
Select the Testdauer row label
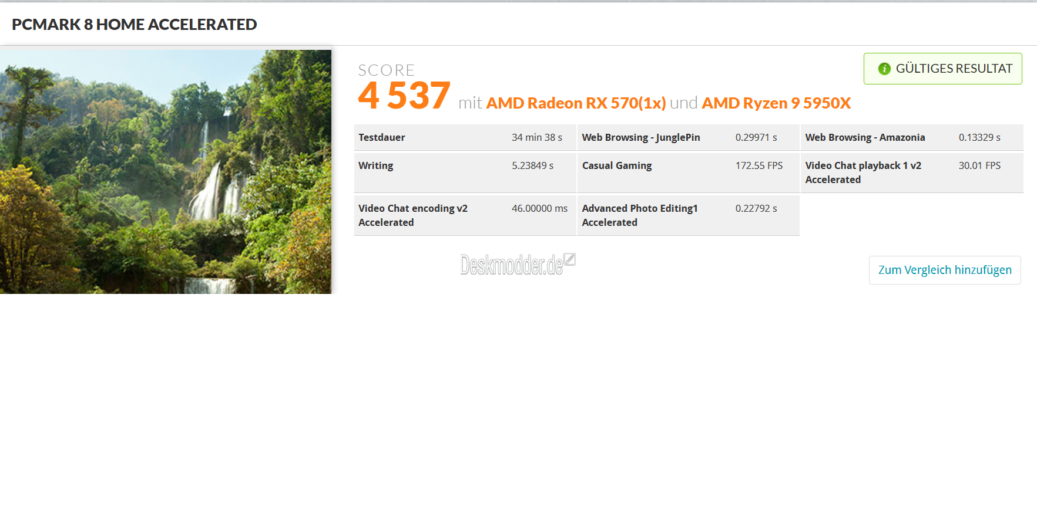point(382,137)
